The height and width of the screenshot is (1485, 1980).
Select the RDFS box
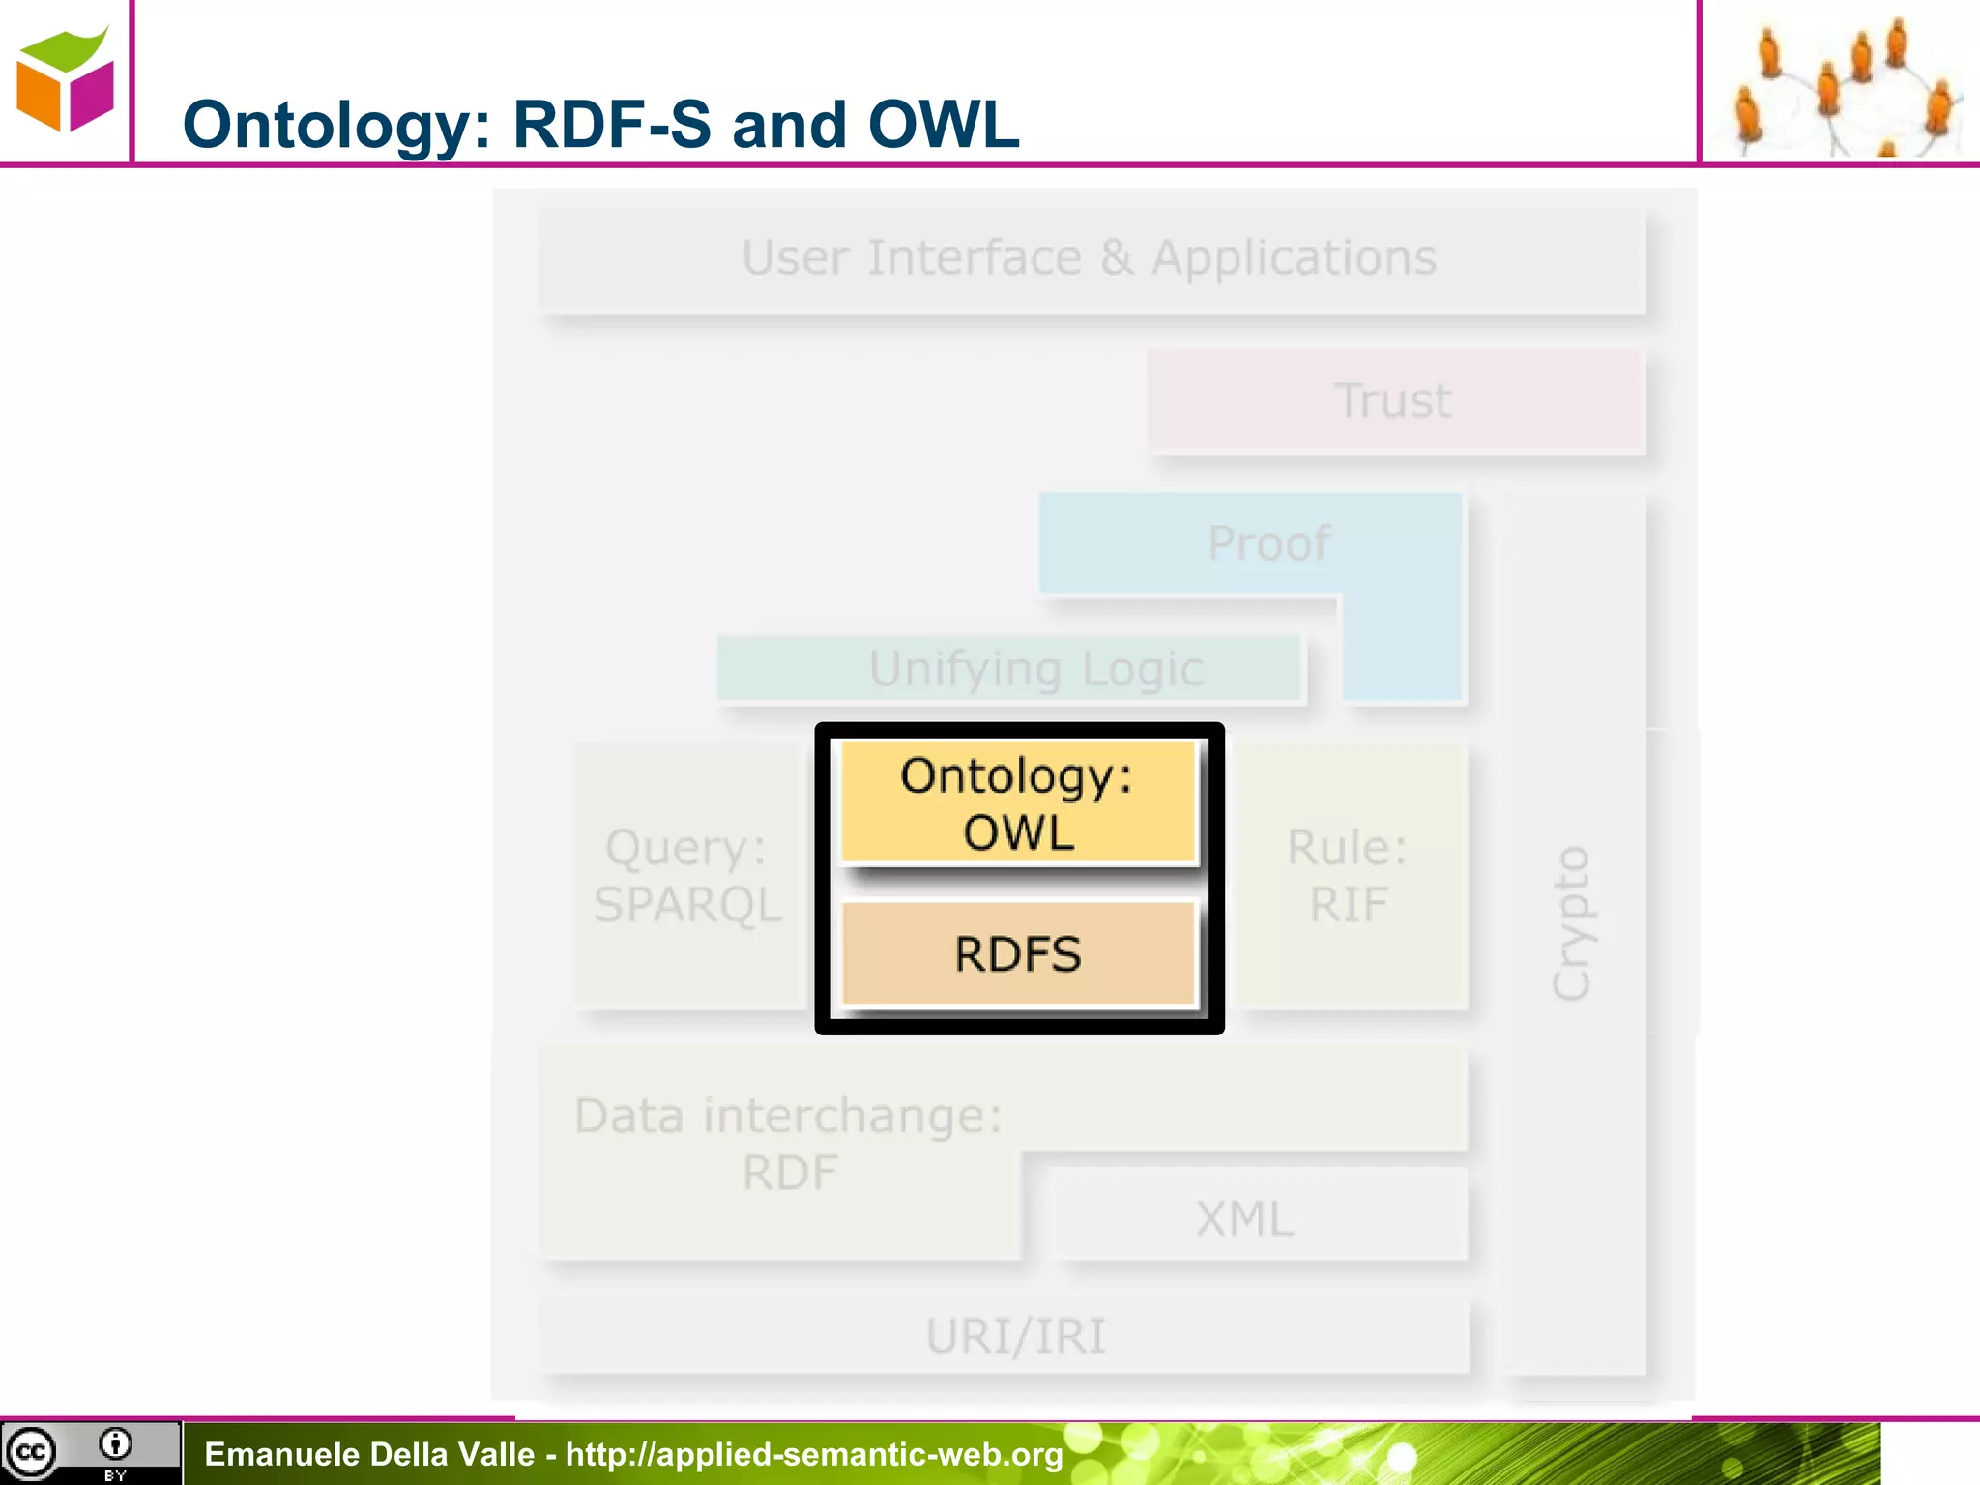(1018, 953)
